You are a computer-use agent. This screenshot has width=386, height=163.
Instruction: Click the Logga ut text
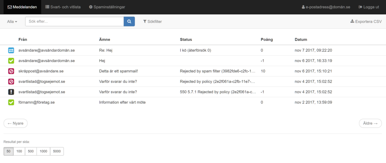click(x=371, y=7)
